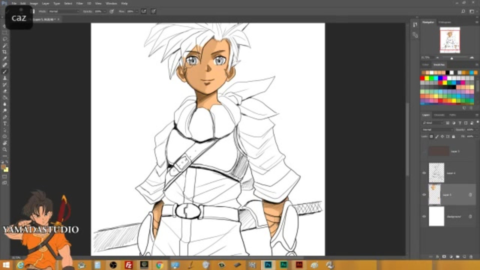Switch to the Channels tab
Viewport: 480px width, 270px height.
[439, 115]
